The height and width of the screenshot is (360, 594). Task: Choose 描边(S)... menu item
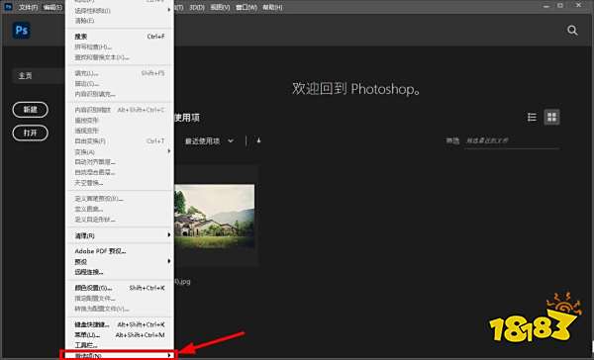120,84
